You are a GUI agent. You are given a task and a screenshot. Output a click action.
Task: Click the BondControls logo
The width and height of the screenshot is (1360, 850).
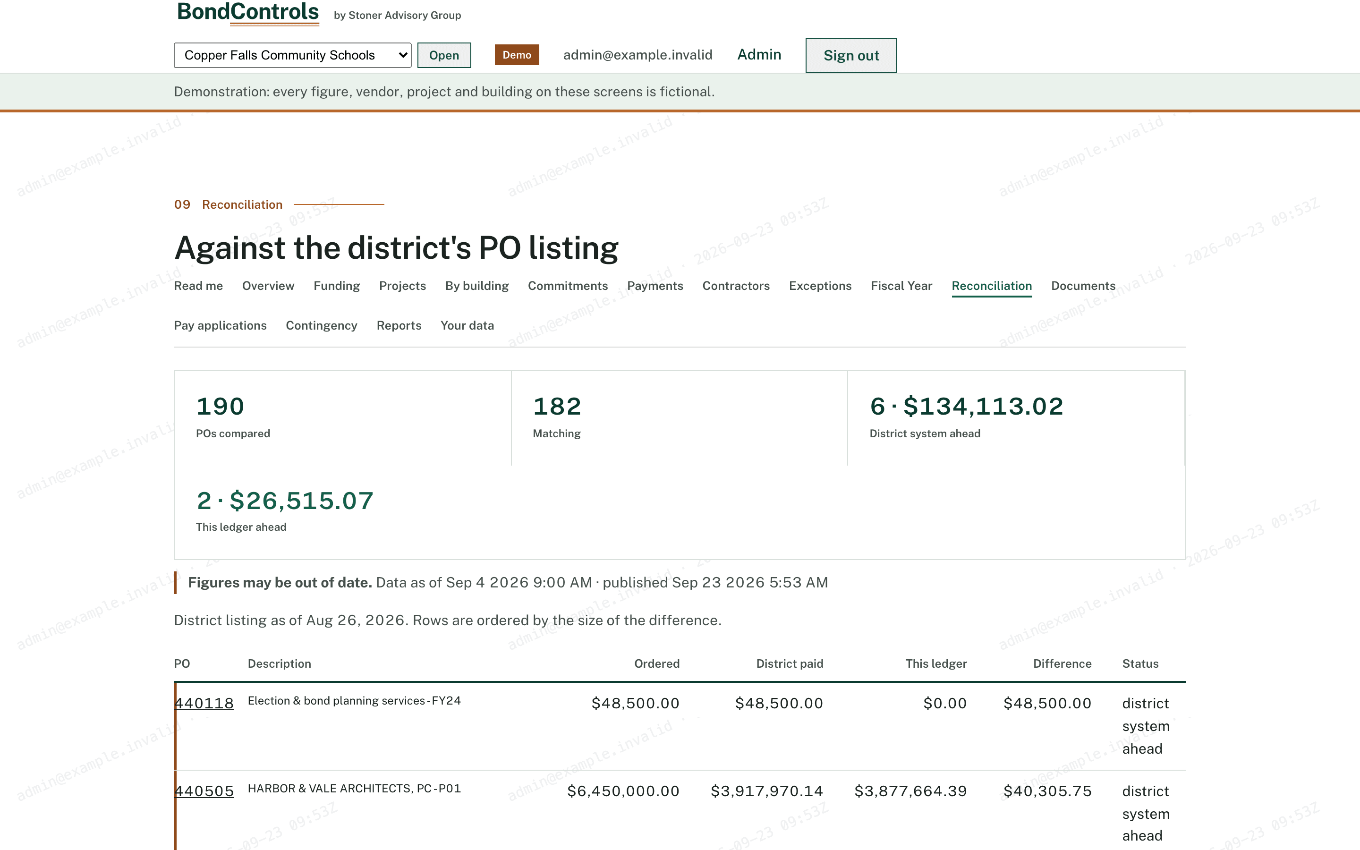[248, 12]
